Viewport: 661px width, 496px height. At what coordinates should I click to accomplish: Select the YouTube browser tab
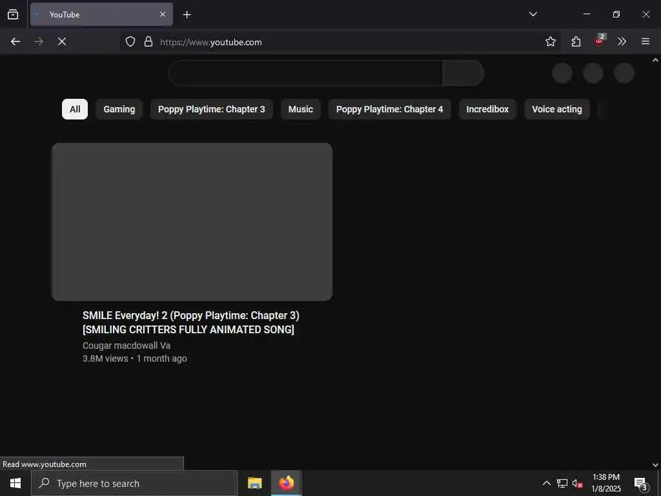click(x=101, y=14)
